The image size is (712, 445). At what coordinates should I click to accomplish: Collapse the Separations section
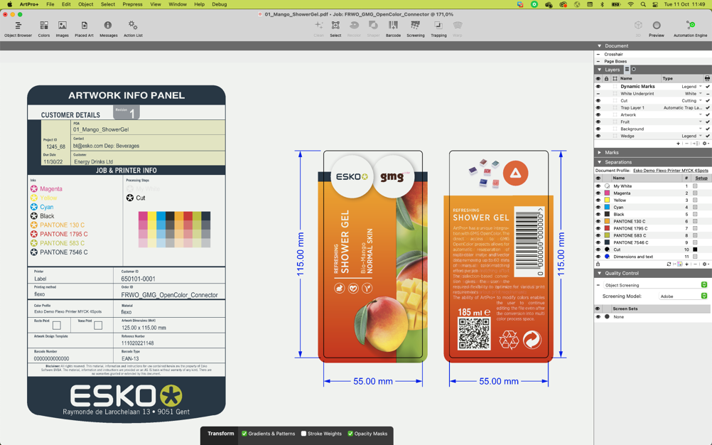(600, 162)
